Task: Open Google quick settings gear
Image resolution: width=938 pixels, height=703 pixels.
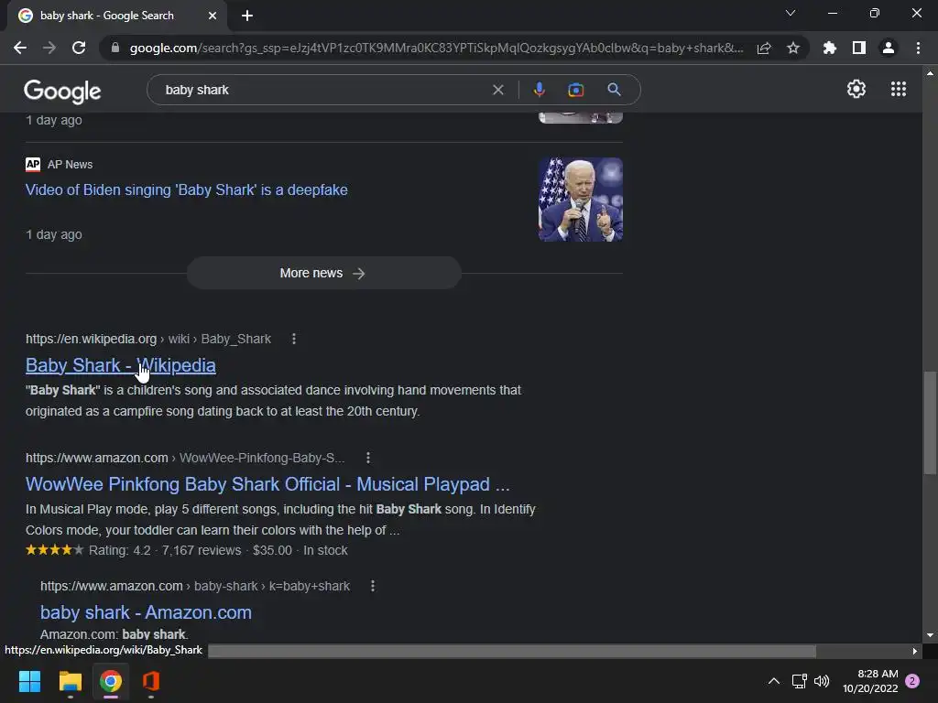Action: 856,89
